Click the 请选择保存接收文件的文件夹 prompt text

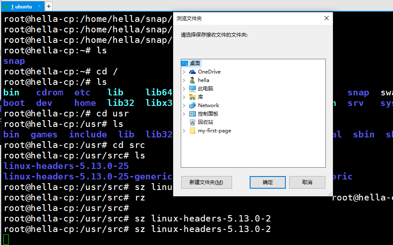214,35
